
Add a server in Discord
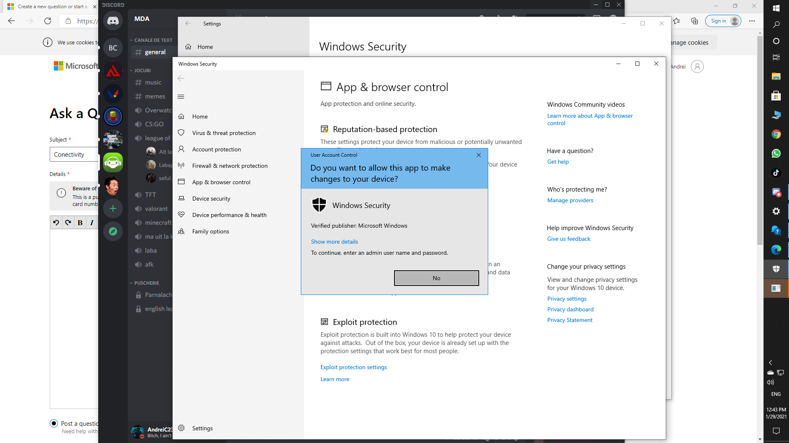click(x=113, y=208)
